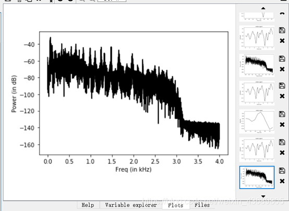Switch to the Plots tab
The width and height of the screenshot is (289, 211).
[x=176, y=205]
